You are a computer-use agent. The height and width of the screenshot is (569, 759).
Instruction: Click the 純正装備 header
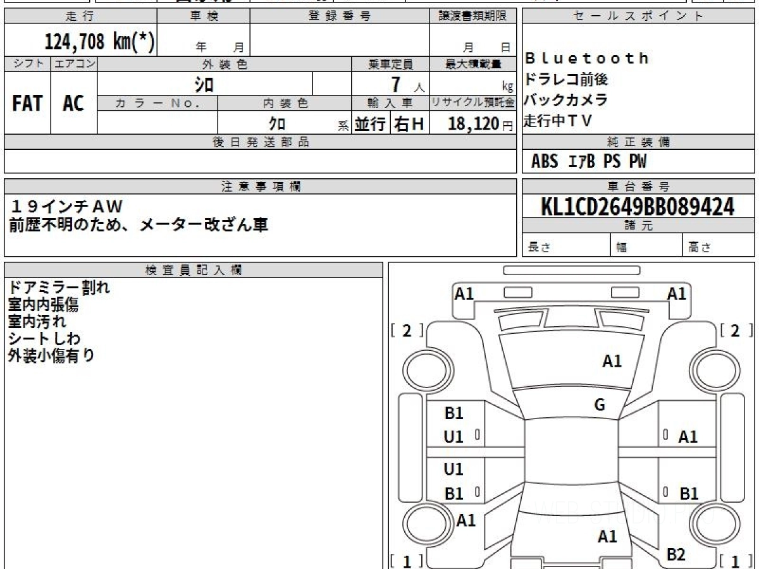pos(639,142)
